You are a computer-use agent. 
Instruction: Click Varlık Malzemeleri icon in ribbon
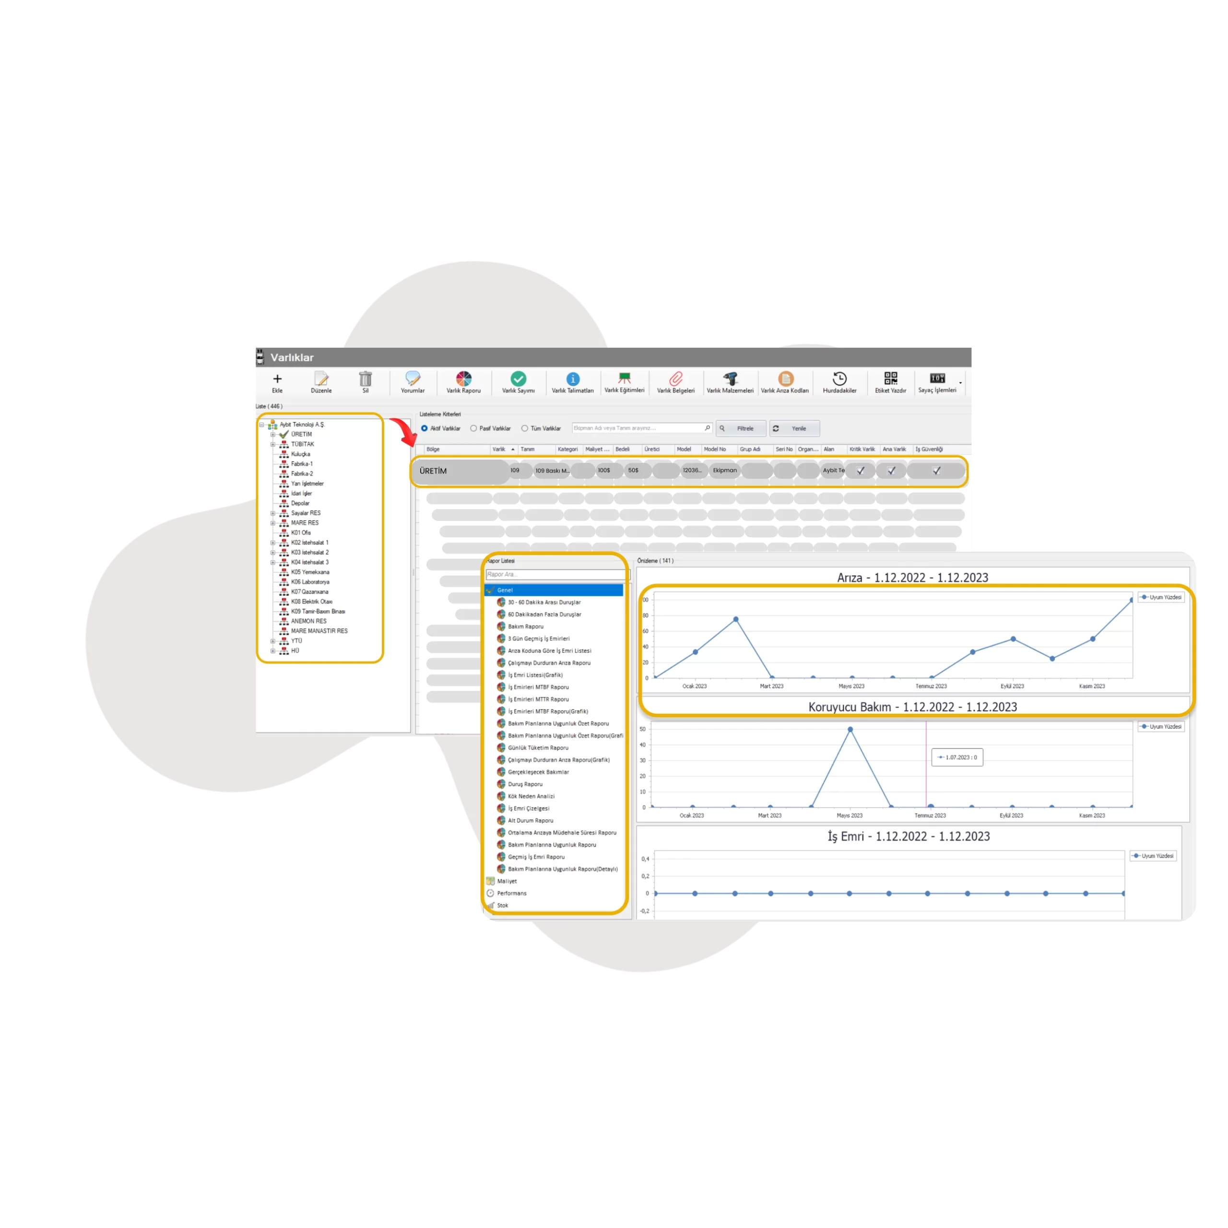click(x=738, y=380)
